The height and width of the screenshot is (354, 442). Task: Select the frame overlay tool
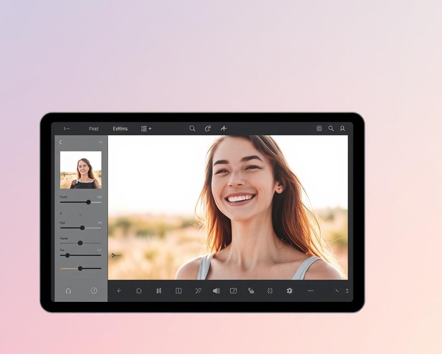click(233, 290)
